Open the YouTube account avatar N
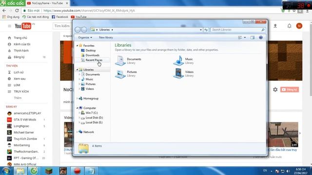 pos(299,26)
